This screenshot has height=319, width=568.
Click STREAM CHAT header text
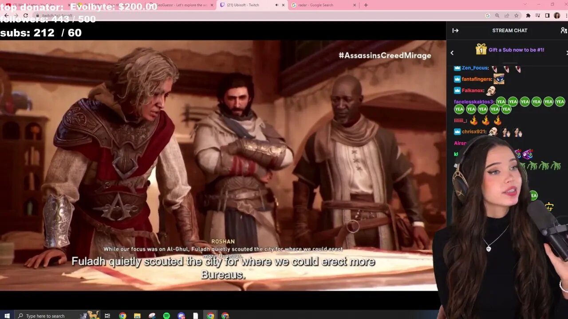click(x=509, y=31)
